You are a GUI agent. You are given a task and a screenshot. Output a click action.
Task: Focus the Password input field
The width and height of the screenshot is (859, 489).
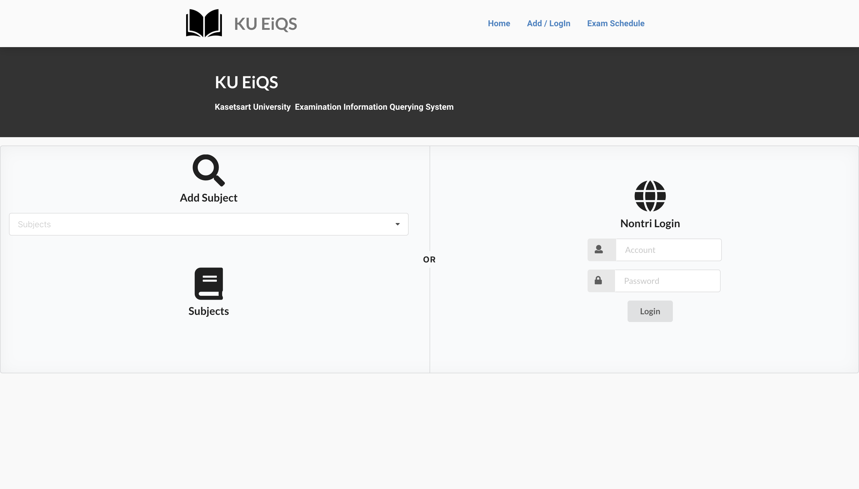668,281
